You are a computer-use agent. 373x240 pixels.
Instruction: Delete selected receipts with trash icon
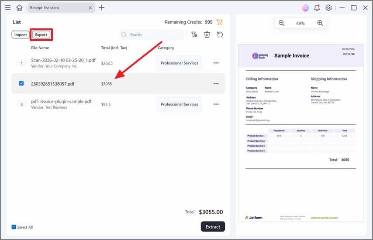pyautogui.click(x=207, y=35)
